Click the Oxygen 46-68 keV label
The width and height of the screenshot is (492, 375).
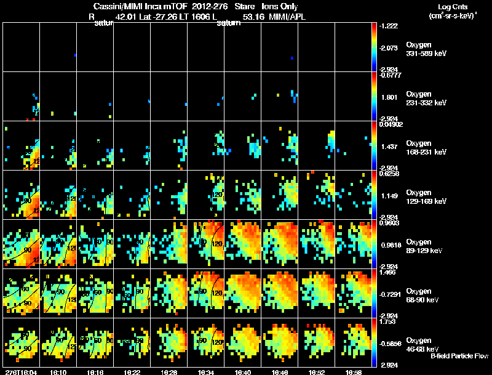423,345
